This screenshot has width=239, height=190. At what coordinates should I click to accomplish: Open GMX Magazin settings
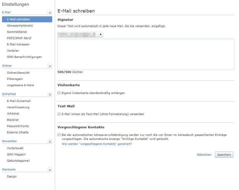[16, 154]
